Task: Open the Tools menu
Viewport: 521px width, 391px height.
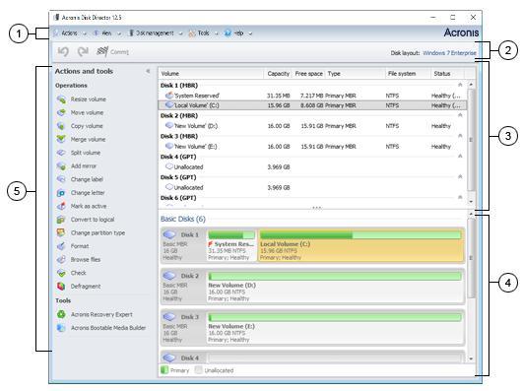Action: (x=203, y=33)
